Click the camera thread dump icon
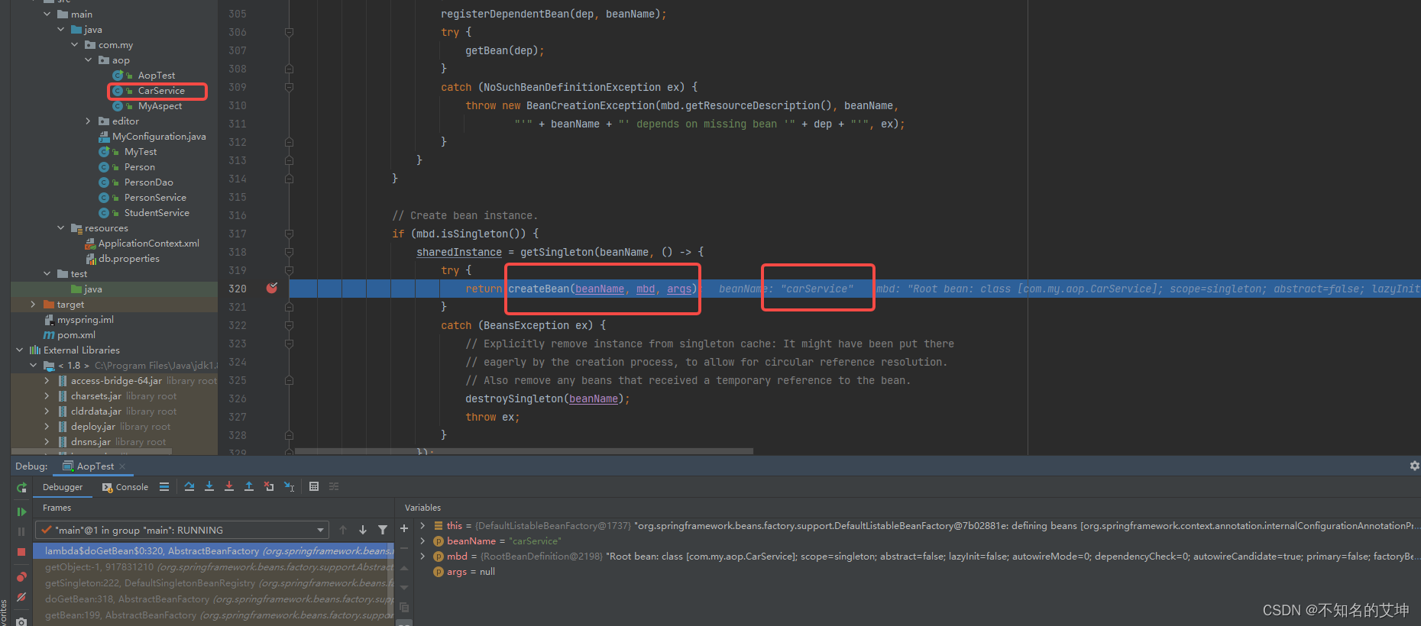 pos(21,621)
